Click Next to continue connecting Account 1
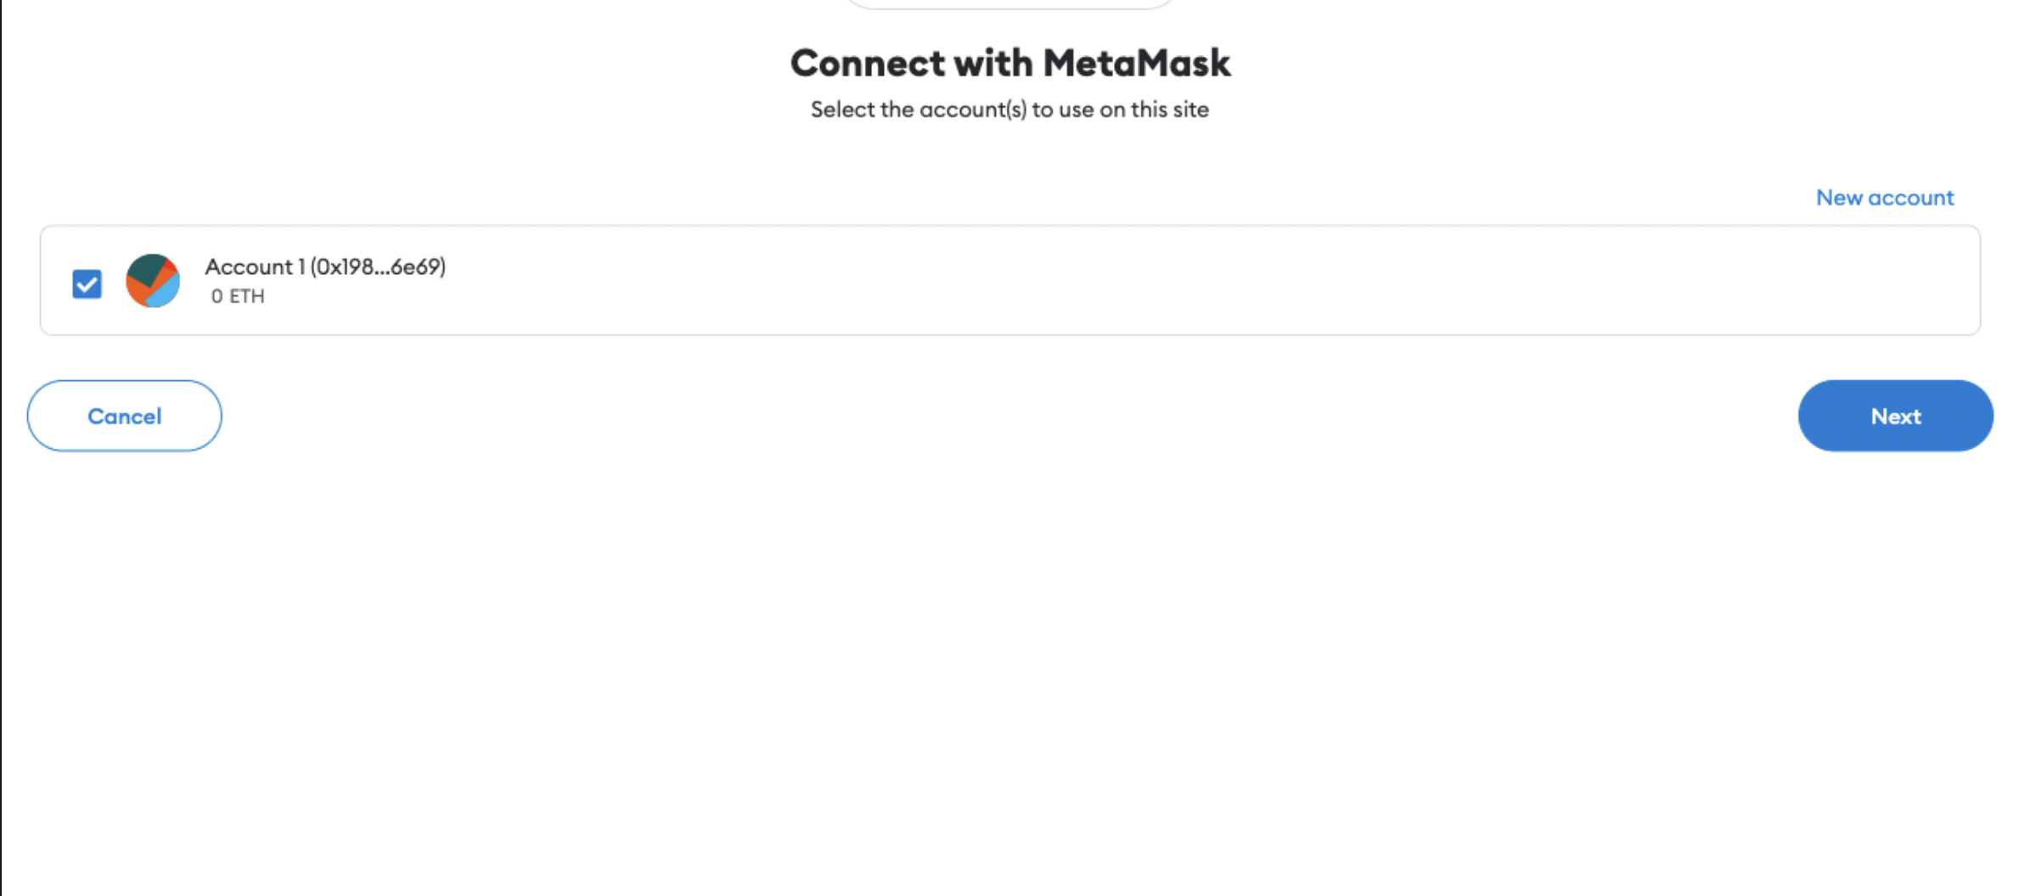This screenshot has height=896, width=2019. [1895, 416]
